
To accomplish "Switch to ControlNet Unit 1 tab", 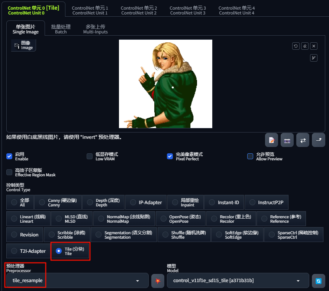I will (90, 10).
